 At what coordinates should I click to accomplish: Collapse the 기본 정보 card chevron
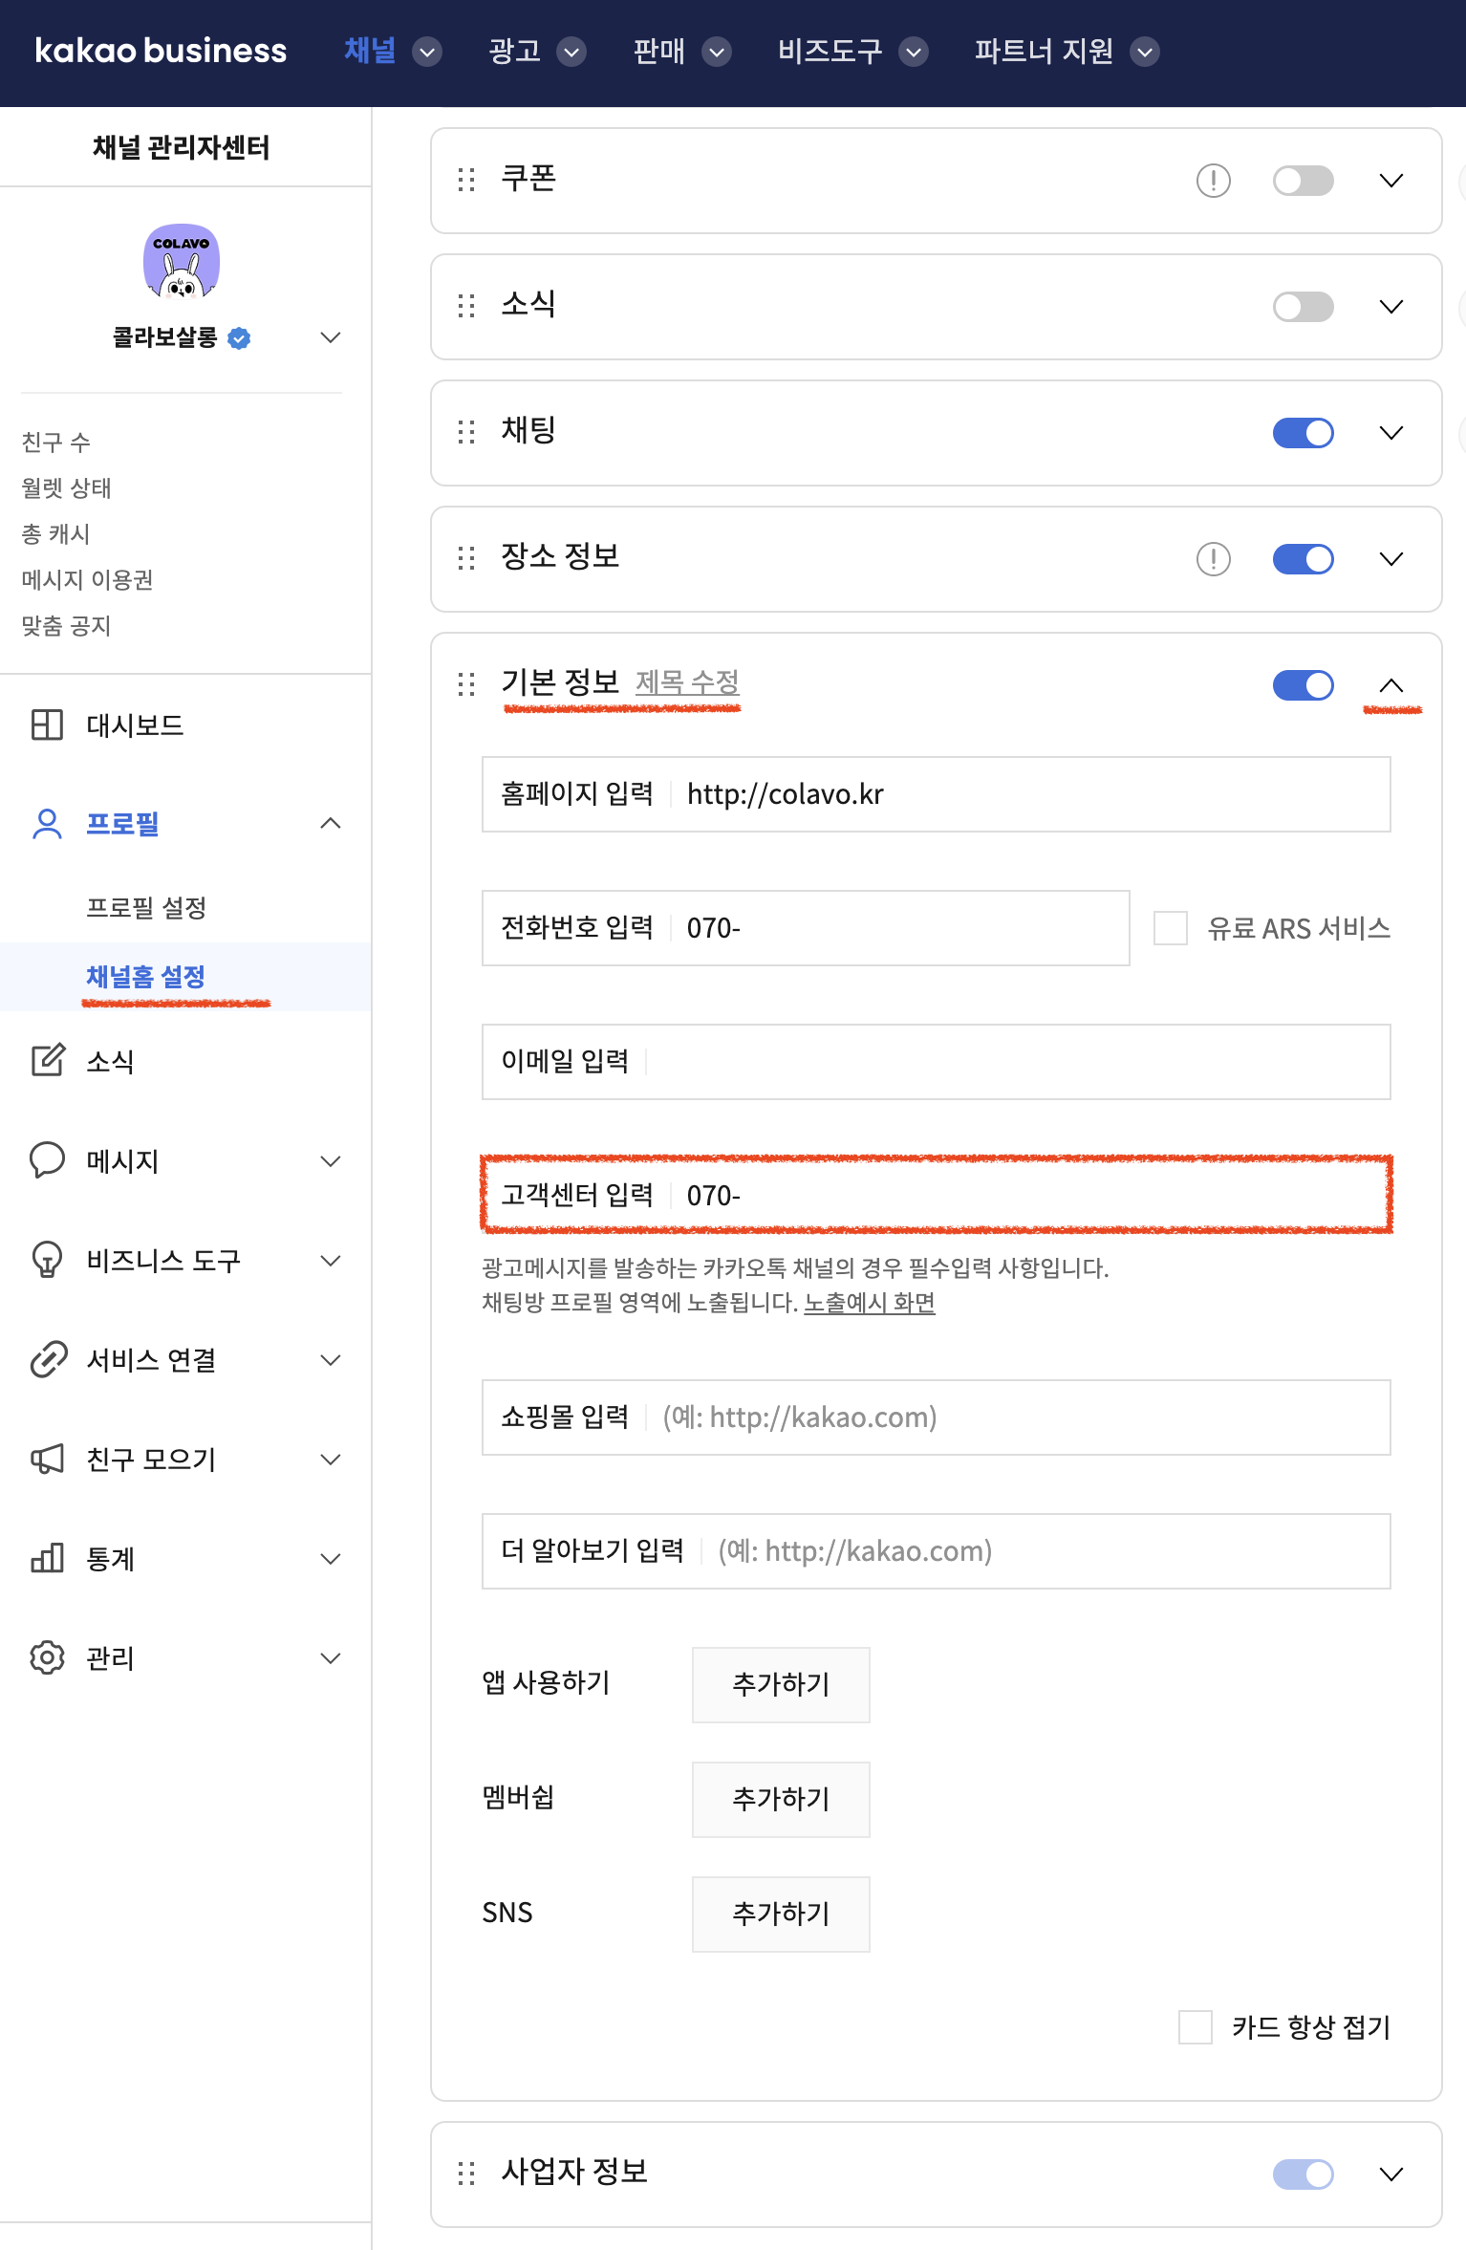pos(1391,685)
